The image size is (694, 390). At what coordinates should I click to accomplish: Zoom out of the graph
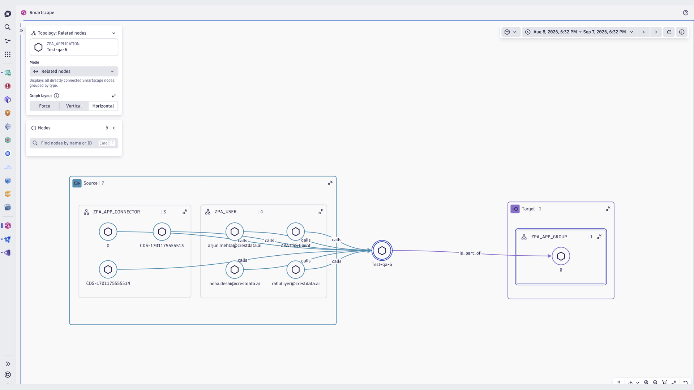click(655, 382)
